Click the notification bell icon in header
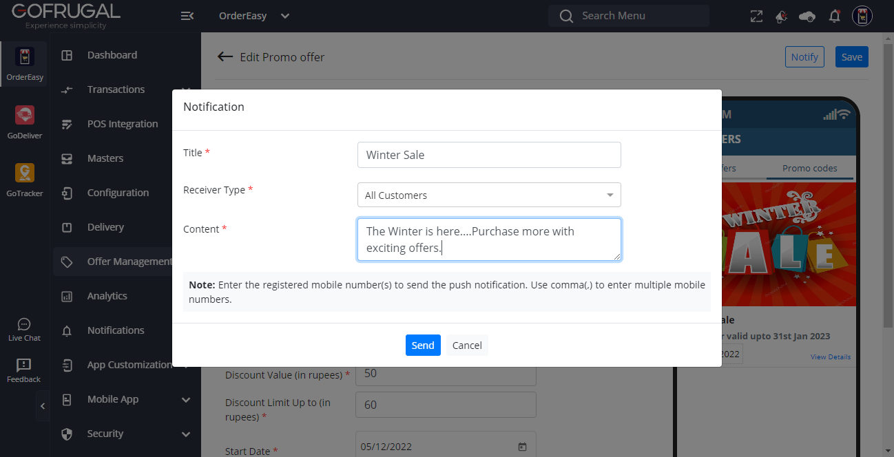 point(835,16)
